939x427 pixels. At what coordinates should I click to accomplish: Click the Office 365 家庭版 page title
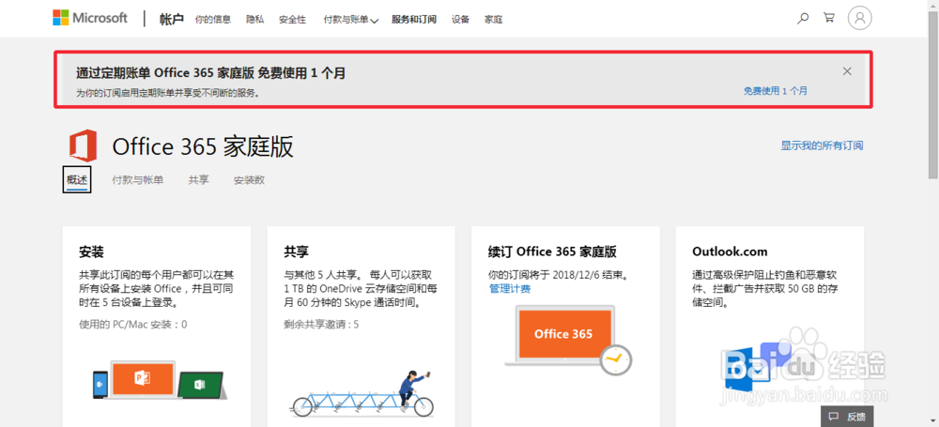pyautogui.click(x=203, y=146)
